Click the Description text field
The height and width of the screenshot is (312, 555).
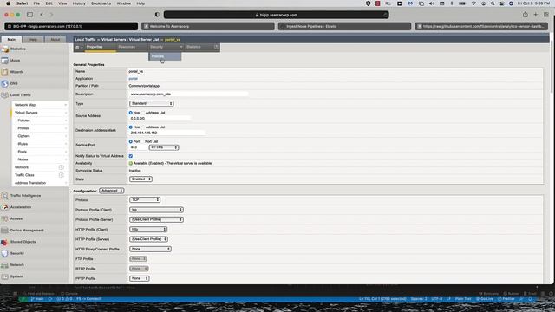click(x=188, y=94)
